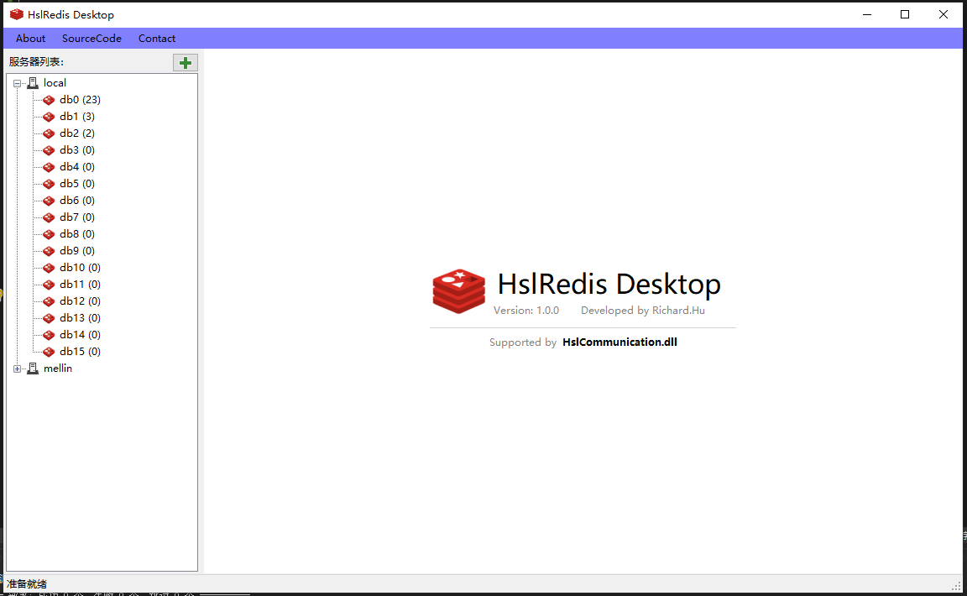Select the mellin server name text
The image size is (967, 596).
(58, 369)
